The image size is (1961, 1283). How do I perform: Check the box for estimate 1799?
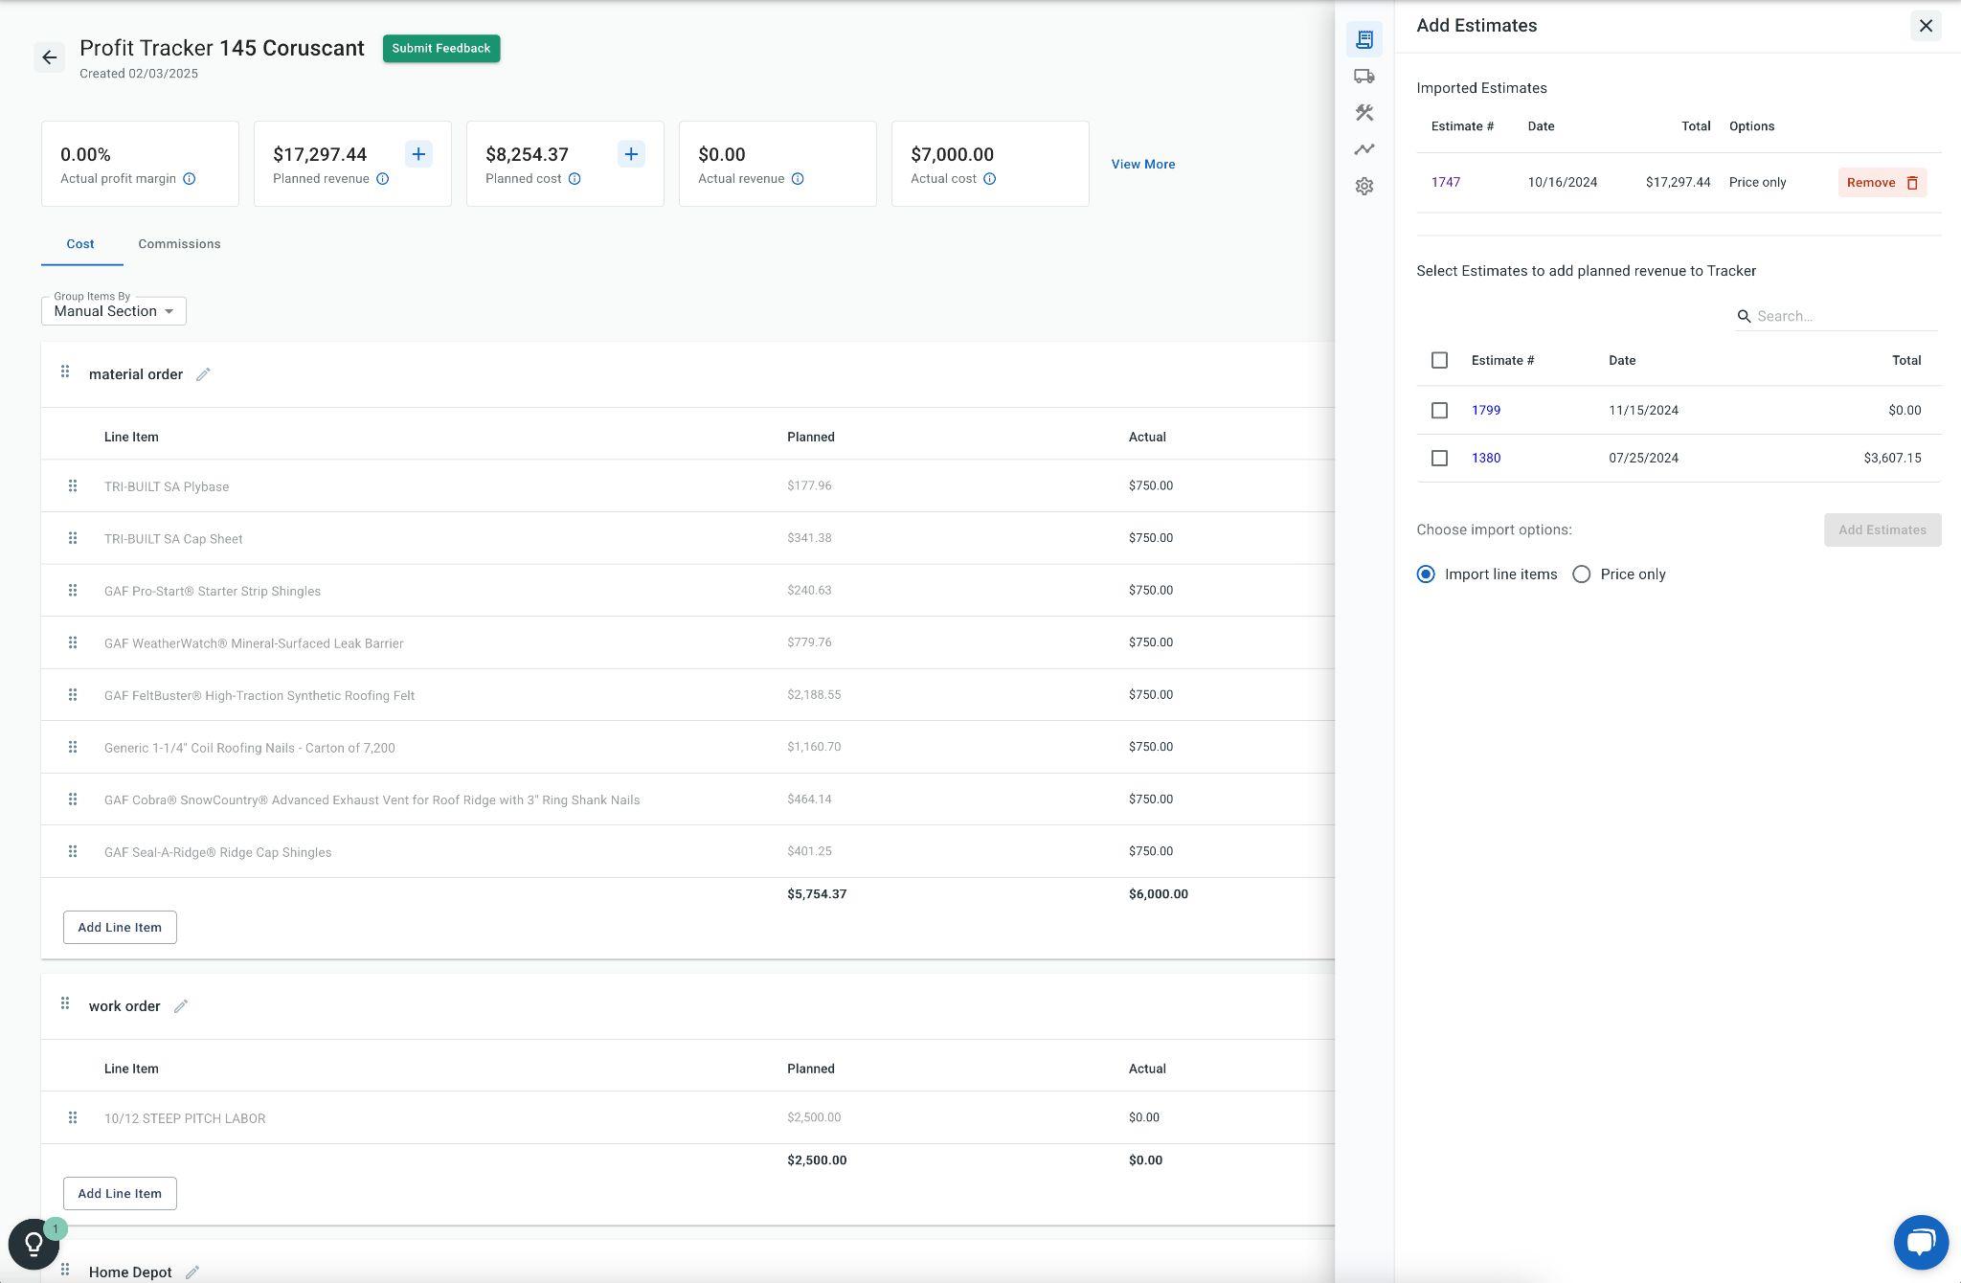1439,410
